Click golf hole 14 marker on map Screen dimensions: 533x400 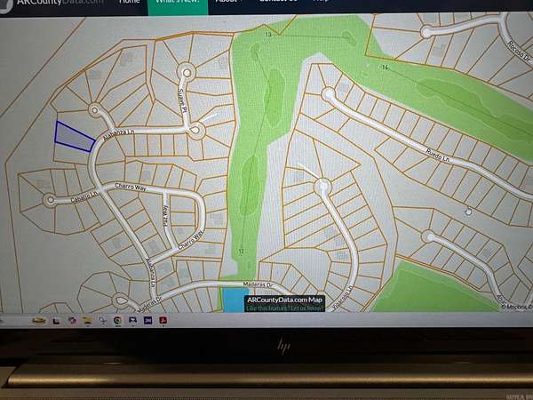pos(386,67)
